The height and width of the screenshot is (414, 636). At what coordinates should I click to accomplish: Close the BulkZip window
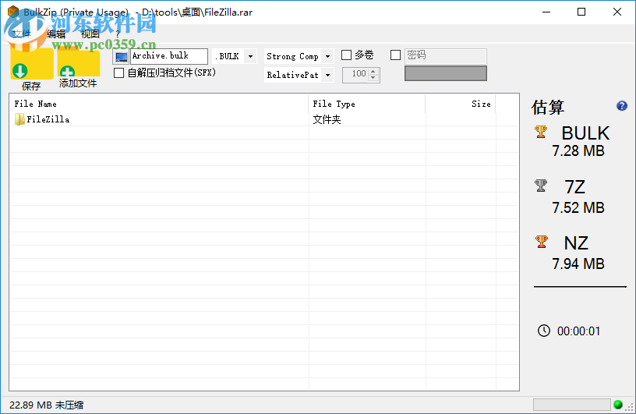(617, 12)
